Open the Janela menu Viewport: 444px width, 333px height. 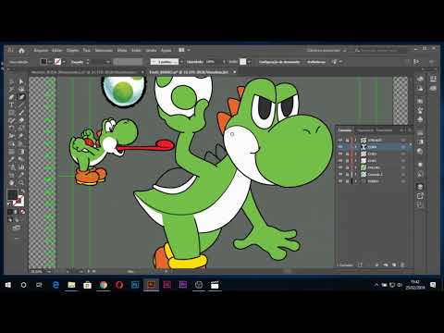pyautogui.click(x=151, y=50)
